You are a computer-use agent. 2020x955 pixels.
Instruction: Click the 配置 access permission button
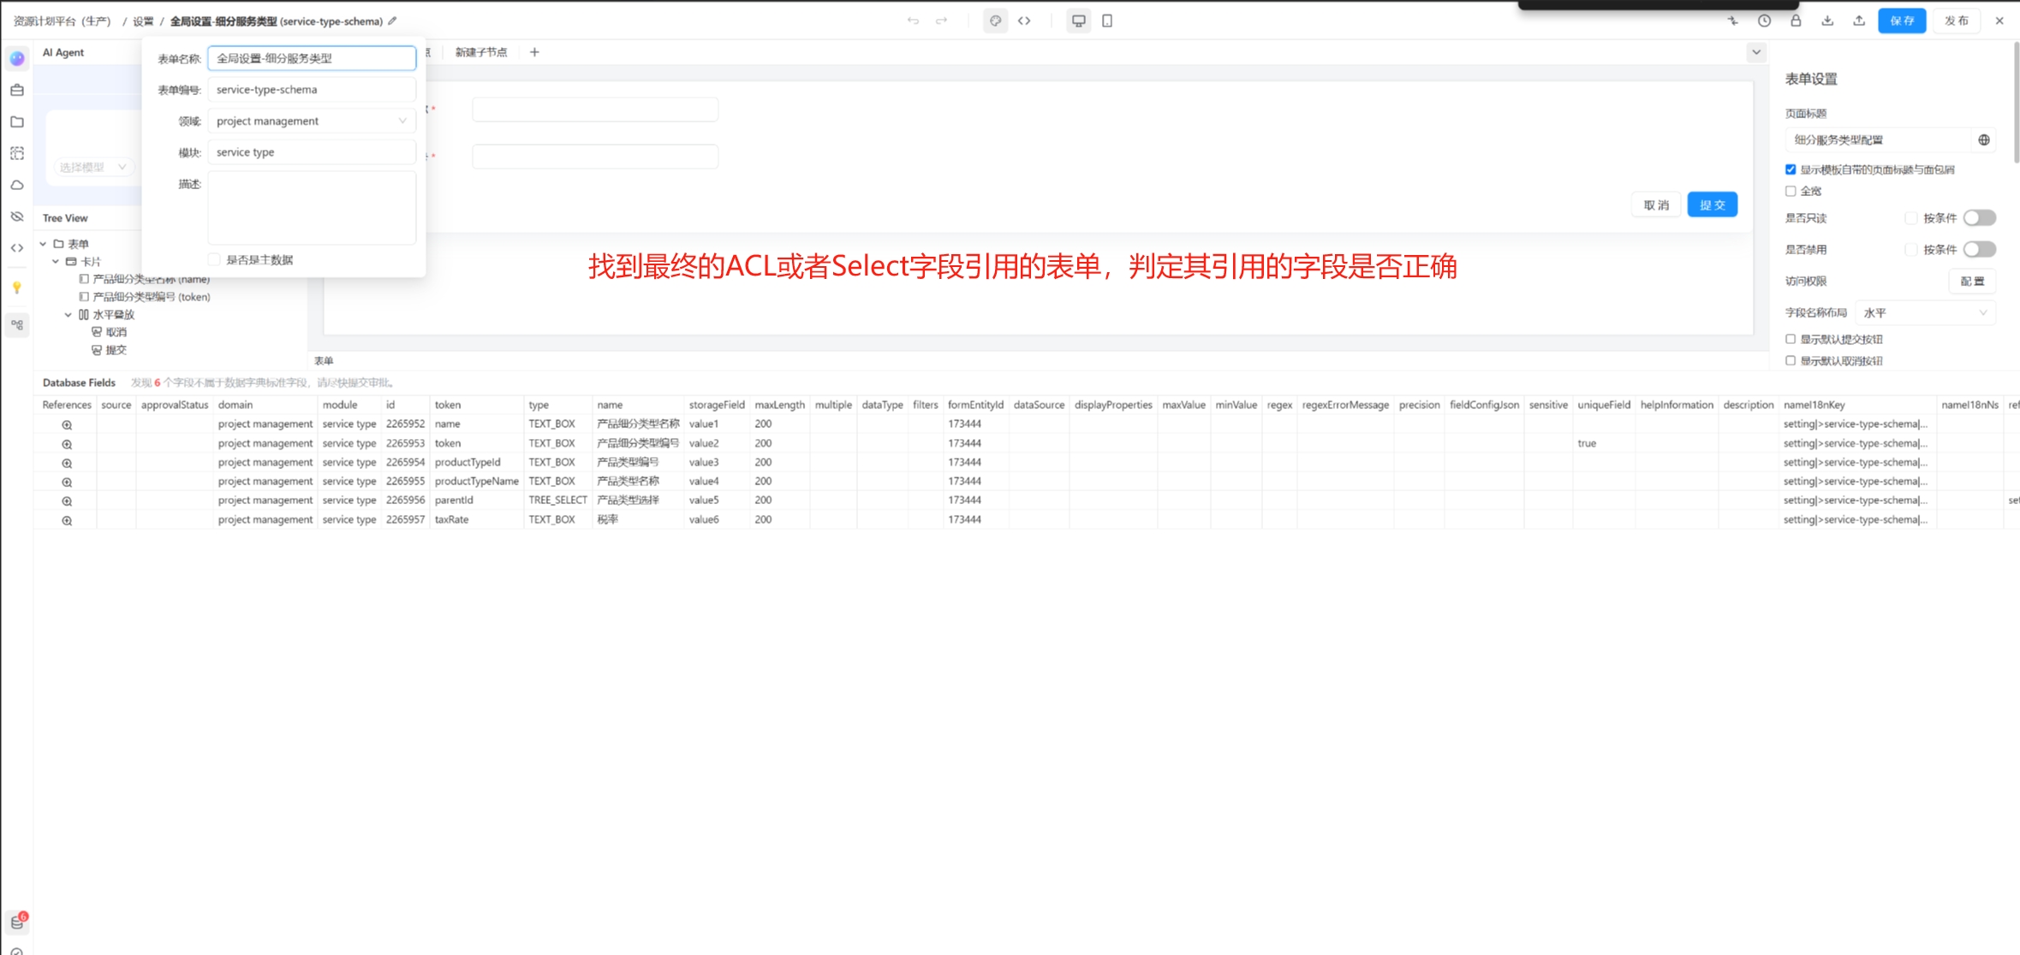coord(1972,281)
